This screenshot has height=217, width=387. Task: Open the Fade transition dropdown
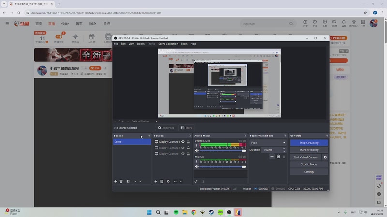click(x=268, y=143)
